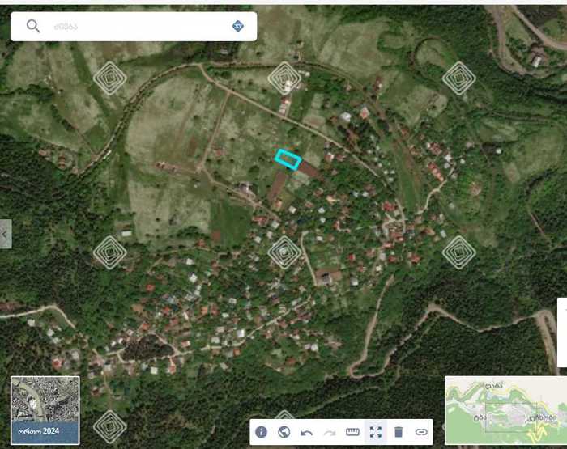
Task: Expand the left side panel arrow
Action: 5,234
